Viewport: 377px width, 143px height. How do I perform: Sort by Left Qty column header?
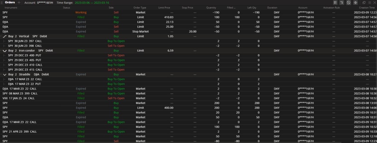click(252, 8)
